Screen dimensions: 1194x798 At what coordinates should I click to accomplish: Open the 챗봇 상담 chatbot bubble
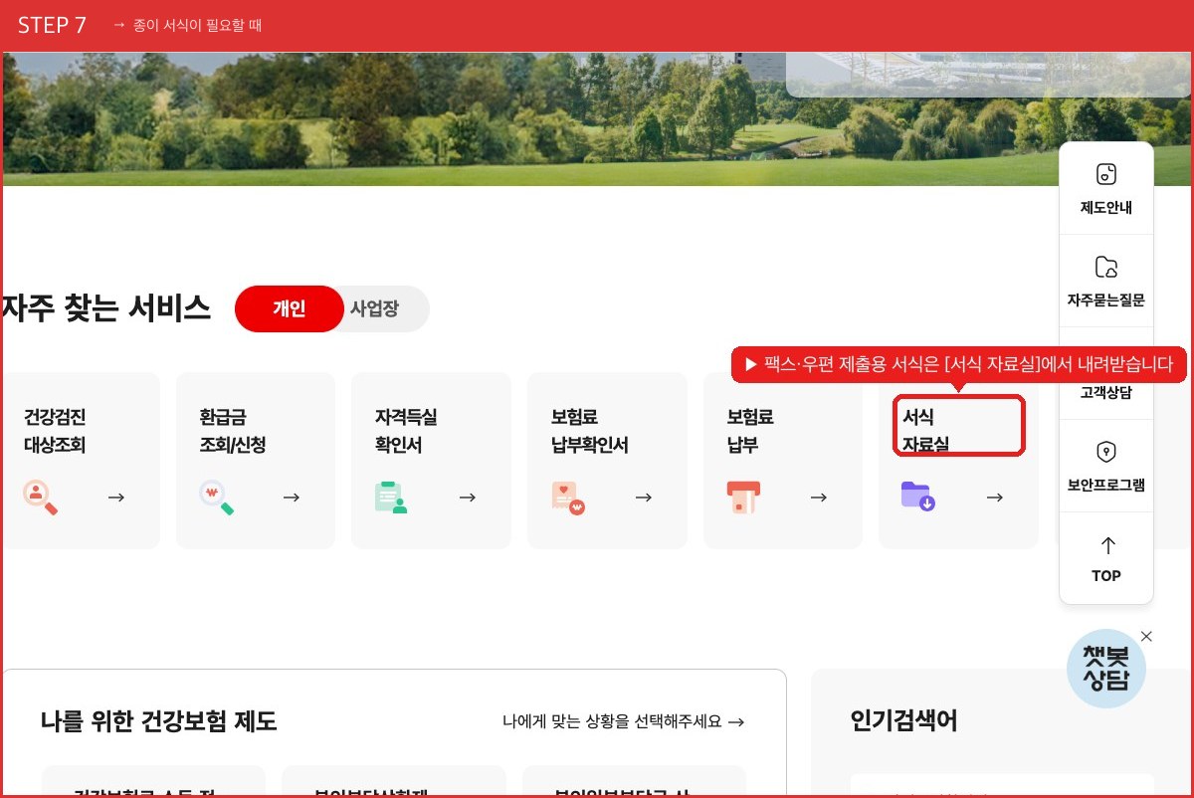1106,669
